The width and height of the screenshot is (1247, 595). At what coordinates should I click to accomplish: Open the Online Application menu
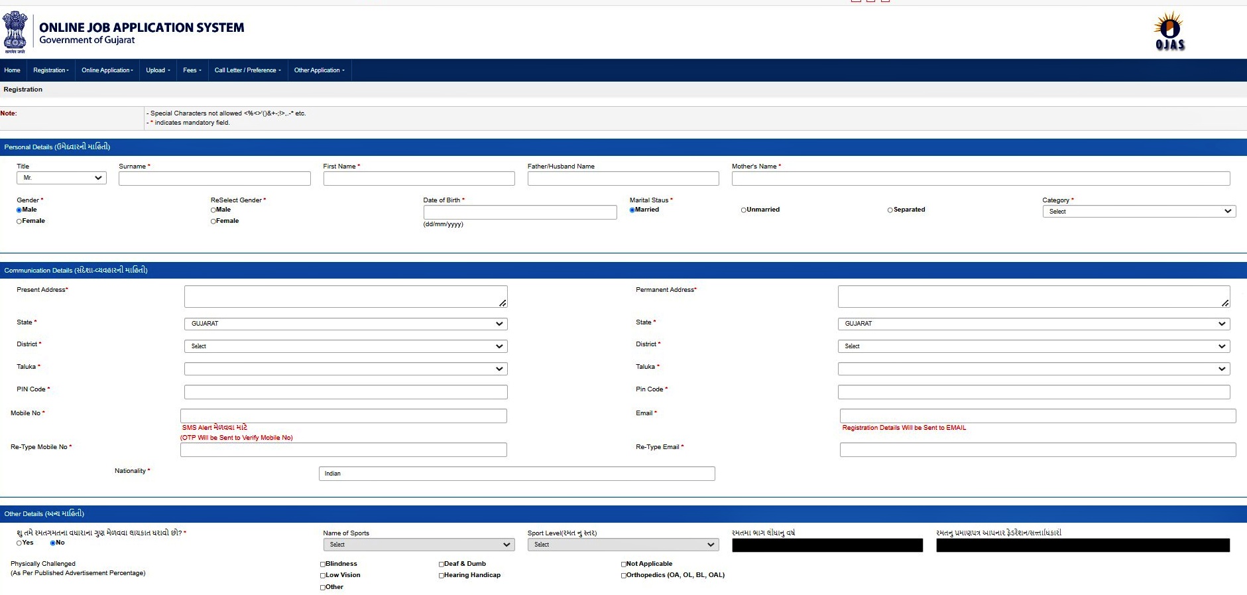pyautogui.click(x=107, y=70)
